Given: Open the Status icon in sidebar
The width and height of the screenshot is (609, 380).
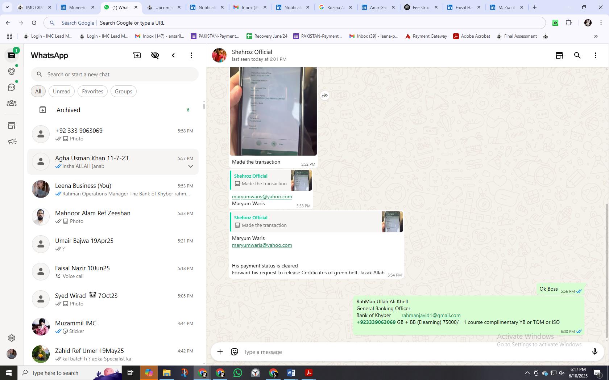Looking at the screenshot, I should [12, 71].
